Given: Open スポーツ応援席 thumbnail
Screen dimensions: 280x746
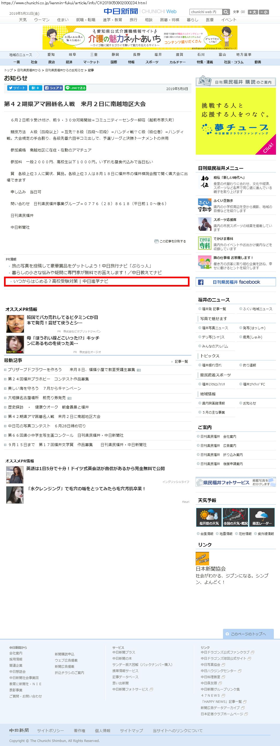Looking at the screenshot, I should (205, 224).
